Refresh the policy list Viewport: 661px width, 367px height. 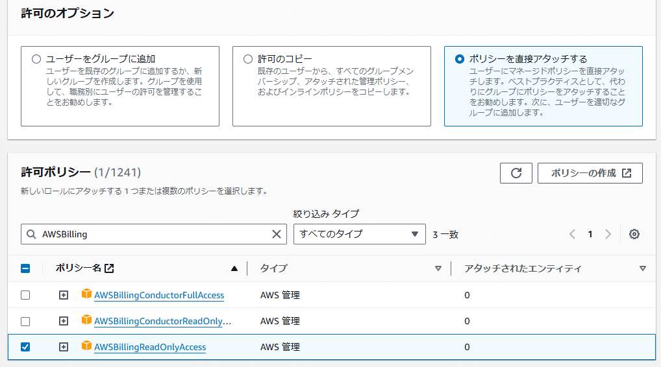pos(516,173)
